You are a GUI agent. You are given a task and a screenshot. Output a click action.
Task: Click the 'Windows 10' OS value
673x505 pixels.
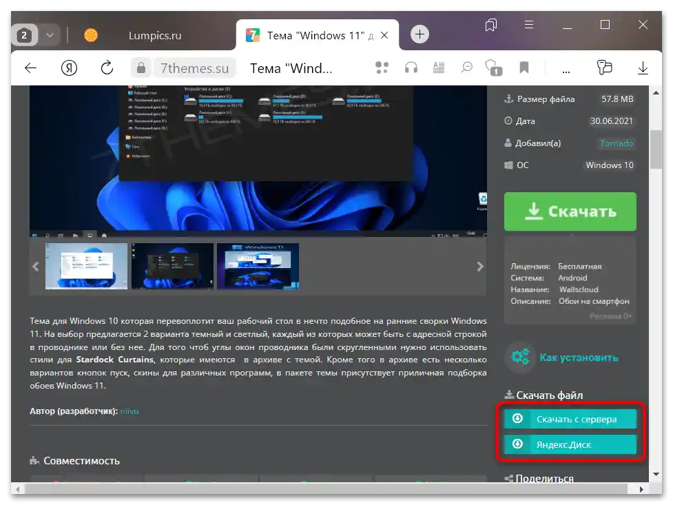click(x=610, y=165)
